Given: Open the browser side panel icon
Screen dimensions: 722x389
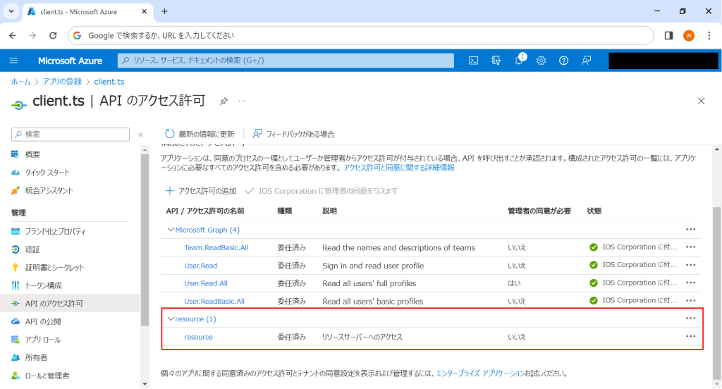Looking at the screenshot, I should coord(668,35).
